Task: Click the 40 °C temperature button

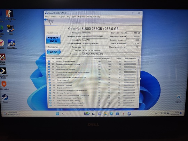Action: coord(54,52)
